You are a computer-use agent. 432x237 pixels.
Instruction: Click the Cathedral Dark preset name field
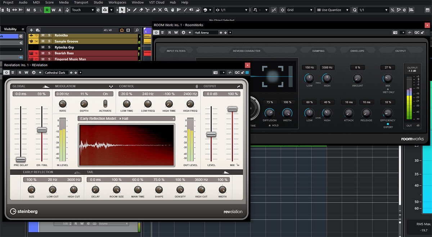pos(56,73)
